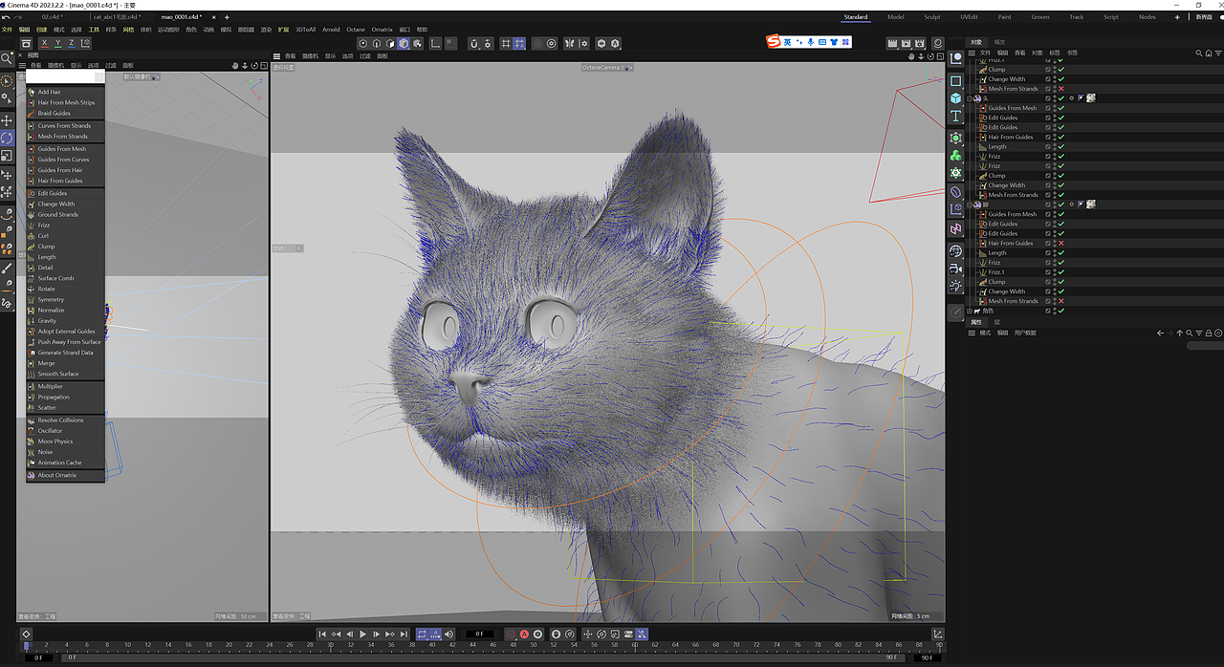Add a new document tab with plus
Viewport: 1224px width, 667px height.
click(227, 17)
